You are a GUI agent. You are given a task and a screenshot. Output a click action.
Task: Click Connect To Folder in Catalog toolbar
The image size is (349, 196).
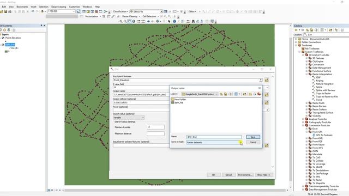[x=330, y=30]
